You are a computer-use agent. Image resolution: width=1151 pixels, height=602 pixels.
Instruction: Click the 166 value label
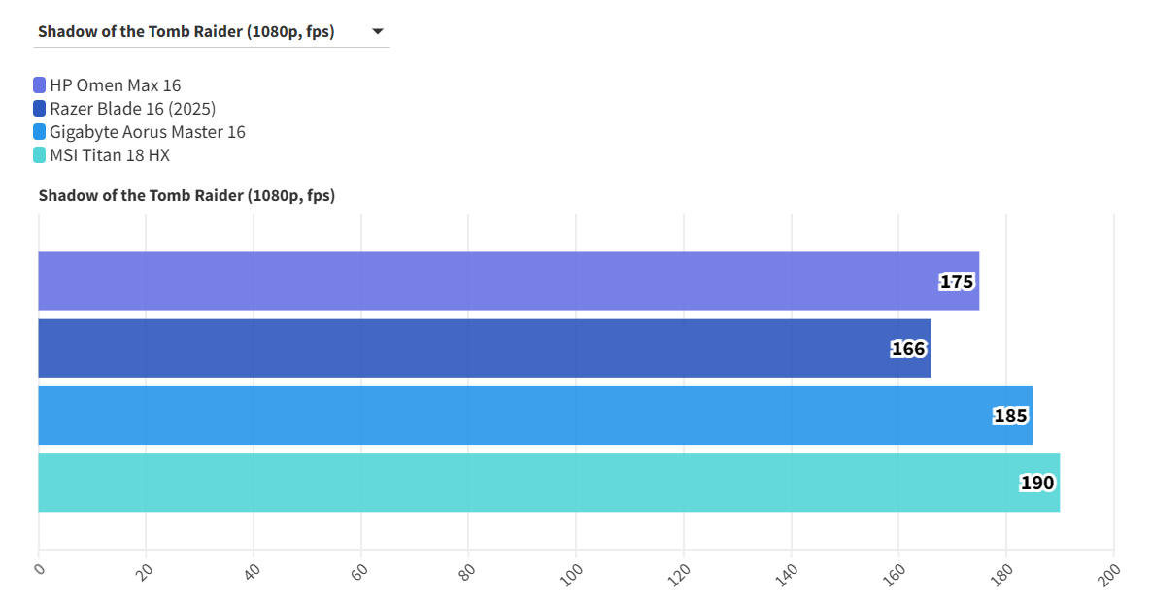pyautogui.click(x=908, y=349)
